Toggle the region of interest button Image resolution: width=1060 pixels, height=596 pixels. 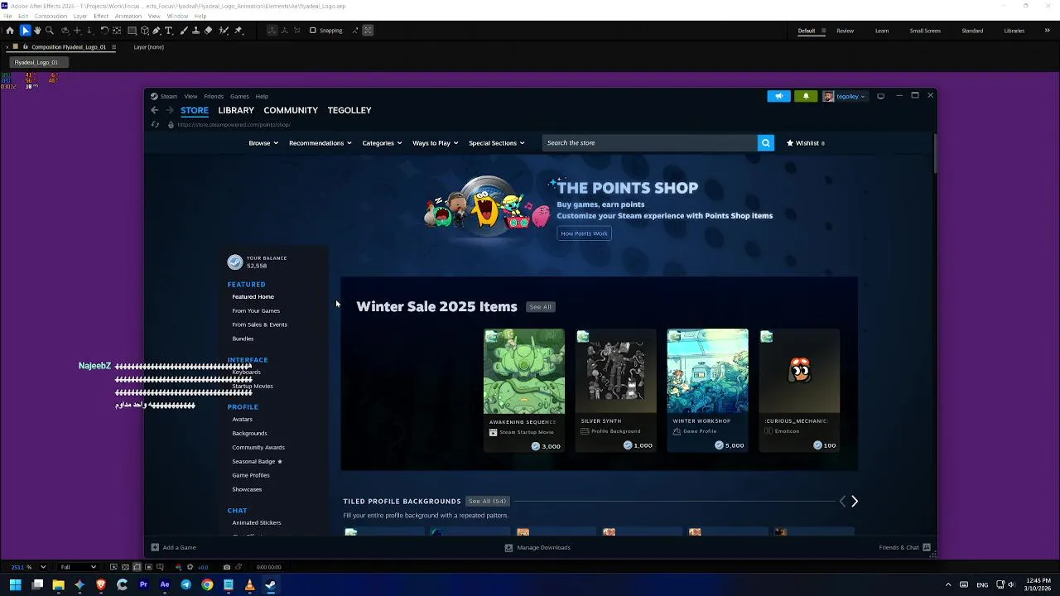(149, 567)
